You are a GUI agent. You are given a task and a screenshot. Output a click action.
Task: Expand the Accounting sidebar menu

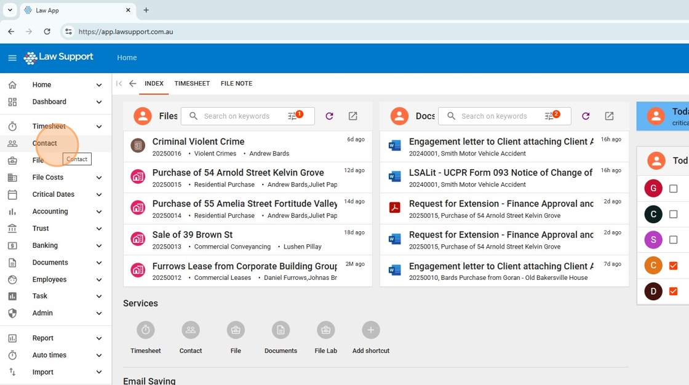(x=99, y=212)
